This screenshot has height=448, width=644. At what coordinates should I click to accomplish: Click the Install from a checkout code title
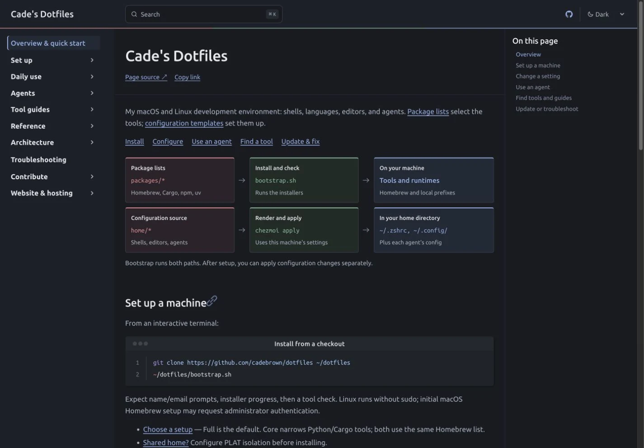tap(310, 344)
